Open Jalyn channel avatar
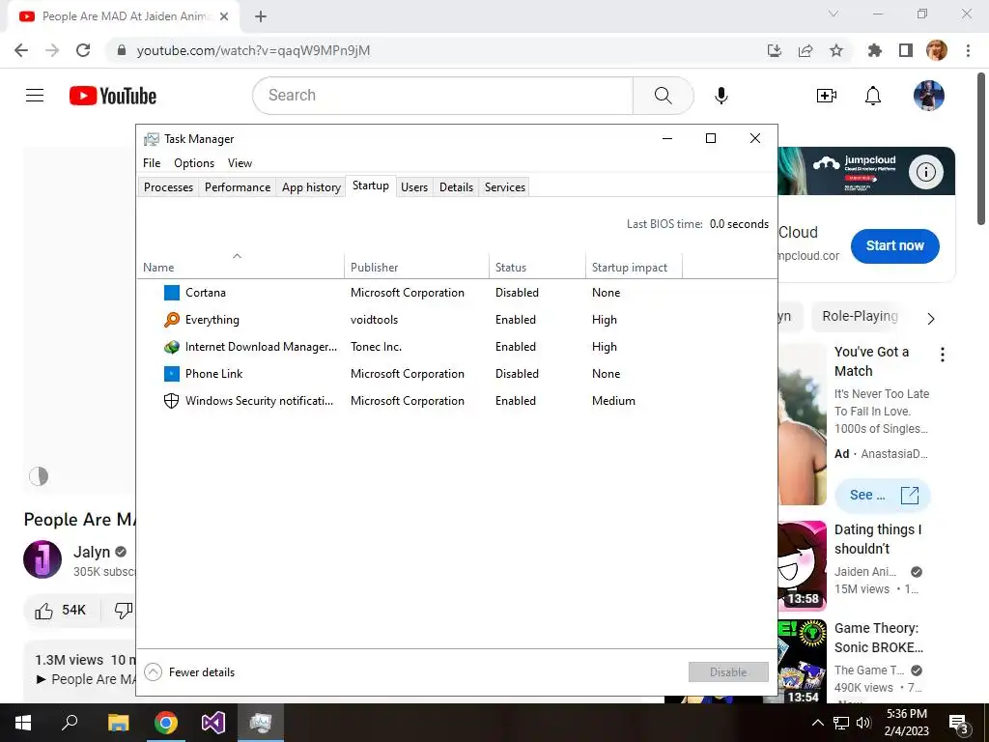This screenshot has width=989, height=742. [x=42, y=559]
